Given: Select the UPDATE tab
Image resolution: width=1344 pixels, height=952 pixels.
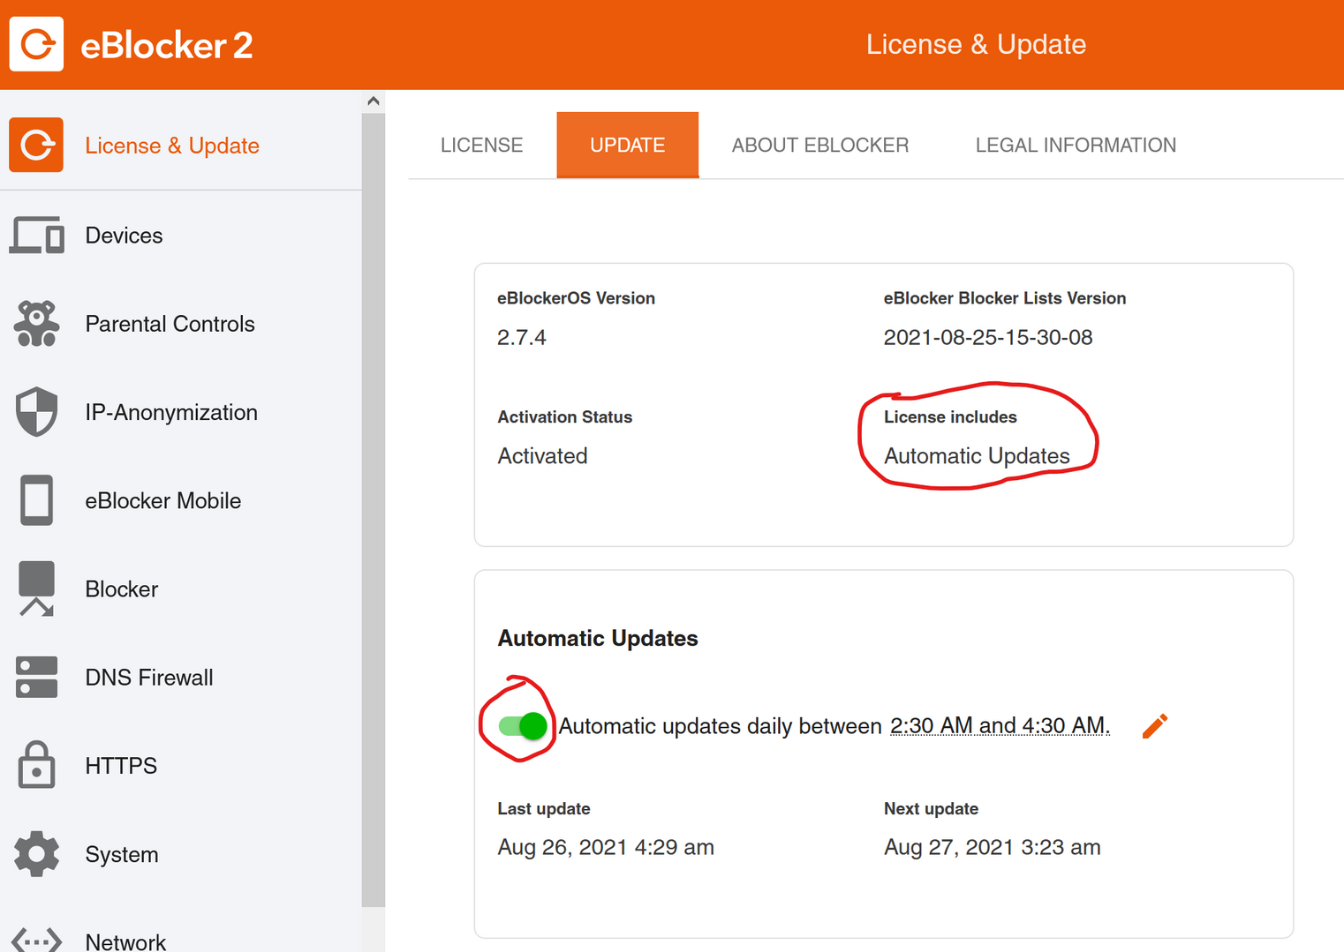Looking at the screenshot, I should point(627,145).
